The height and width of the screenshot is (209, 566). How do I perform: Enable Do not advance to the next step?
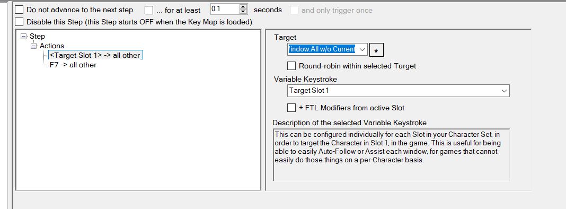(19, 10)
